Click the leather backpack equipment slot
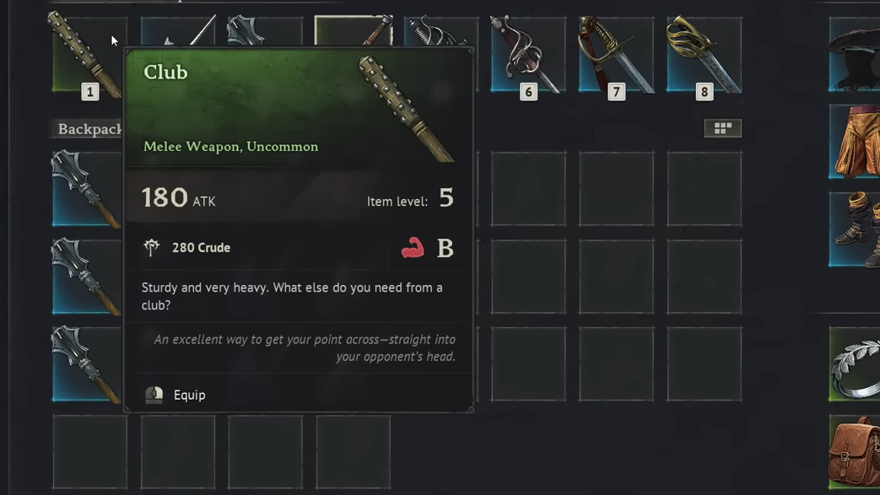The width and height of the screenshot is (880, 495). point(854,452)
